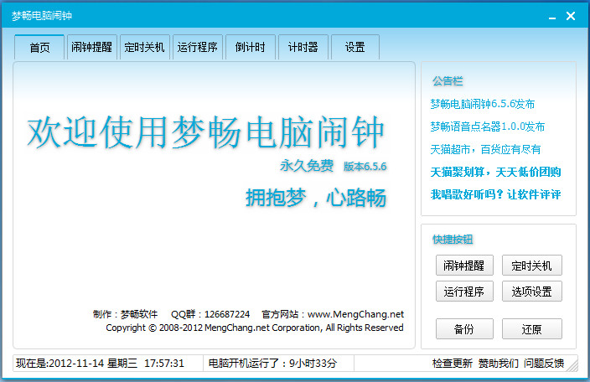Click the 定时关机 shortcut button
Image resolution: width=590 pixels, height=382 pixels.
(x=531, y=266)
